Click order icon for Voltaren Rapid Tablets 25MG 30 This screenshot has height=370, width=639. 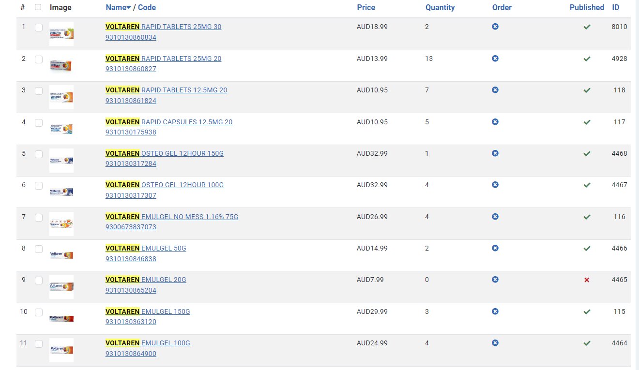tap(495, 27)
